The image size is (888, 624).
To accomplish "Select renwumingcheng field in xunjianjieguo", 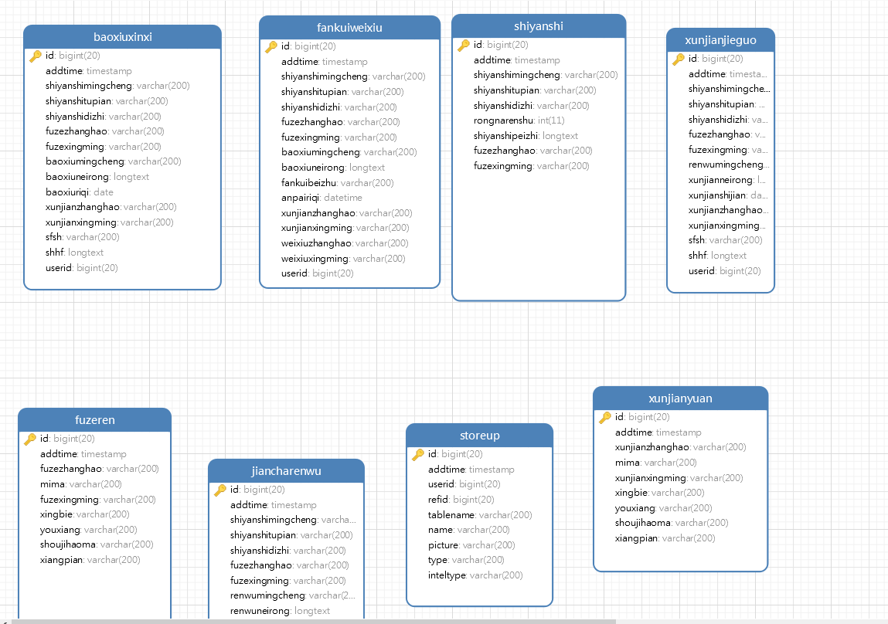I will [728, 164].
